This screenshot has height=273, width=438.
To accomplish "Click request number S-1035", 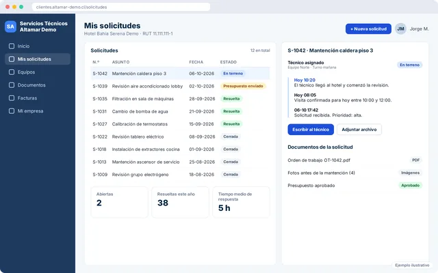I will click(x=100, y=98).
